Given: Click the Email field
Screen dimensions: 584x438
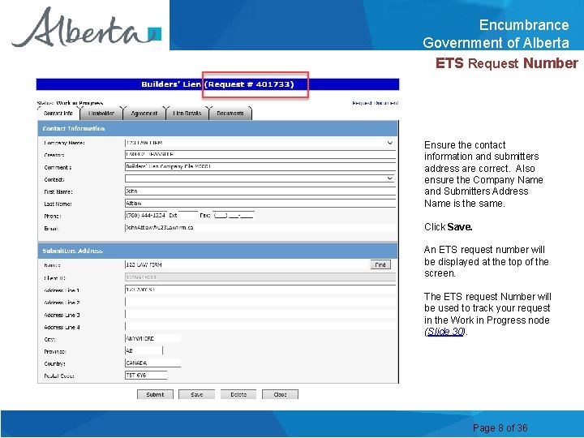Looking at the screenshot, I should point(260,228).
